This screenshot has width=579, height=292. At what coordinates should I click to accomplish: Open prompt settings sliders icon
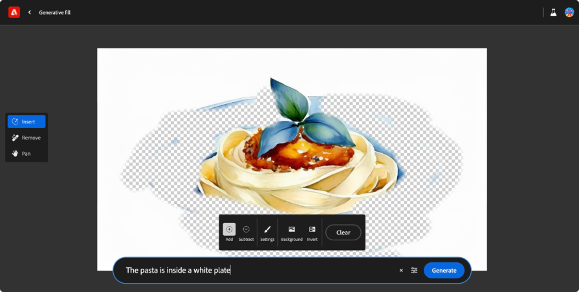point(414,270)
